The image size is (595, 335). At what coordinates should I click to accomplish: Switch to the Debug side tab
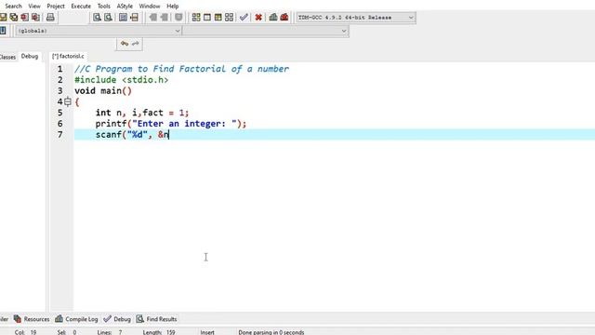30,56
